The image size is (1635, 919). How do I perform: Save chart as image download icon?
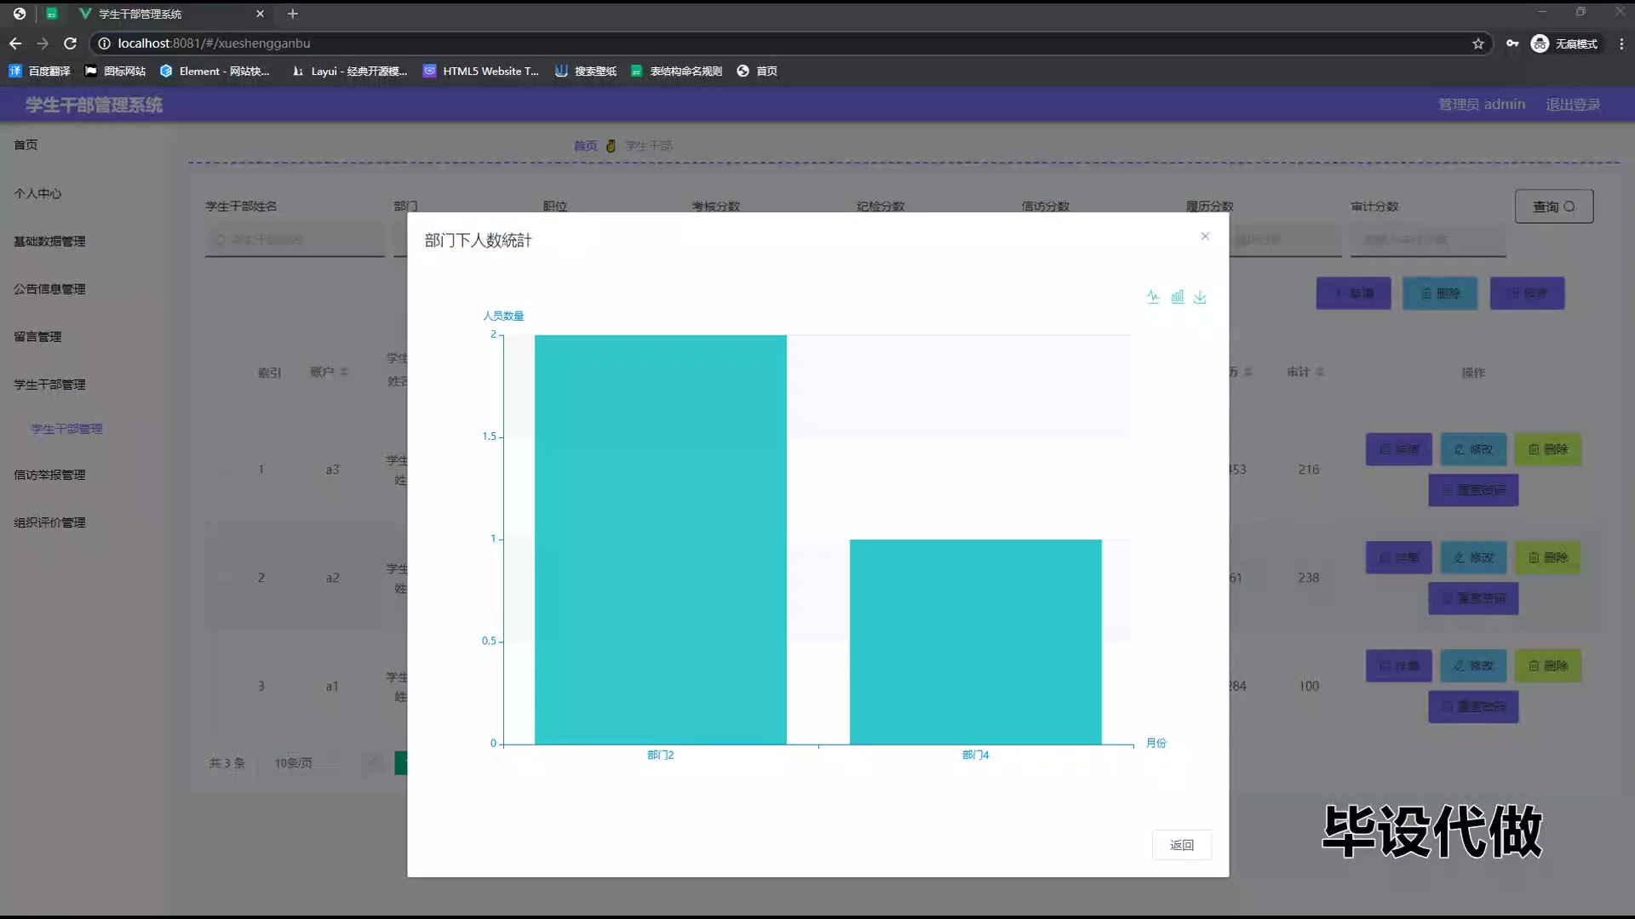(1200, 297)
